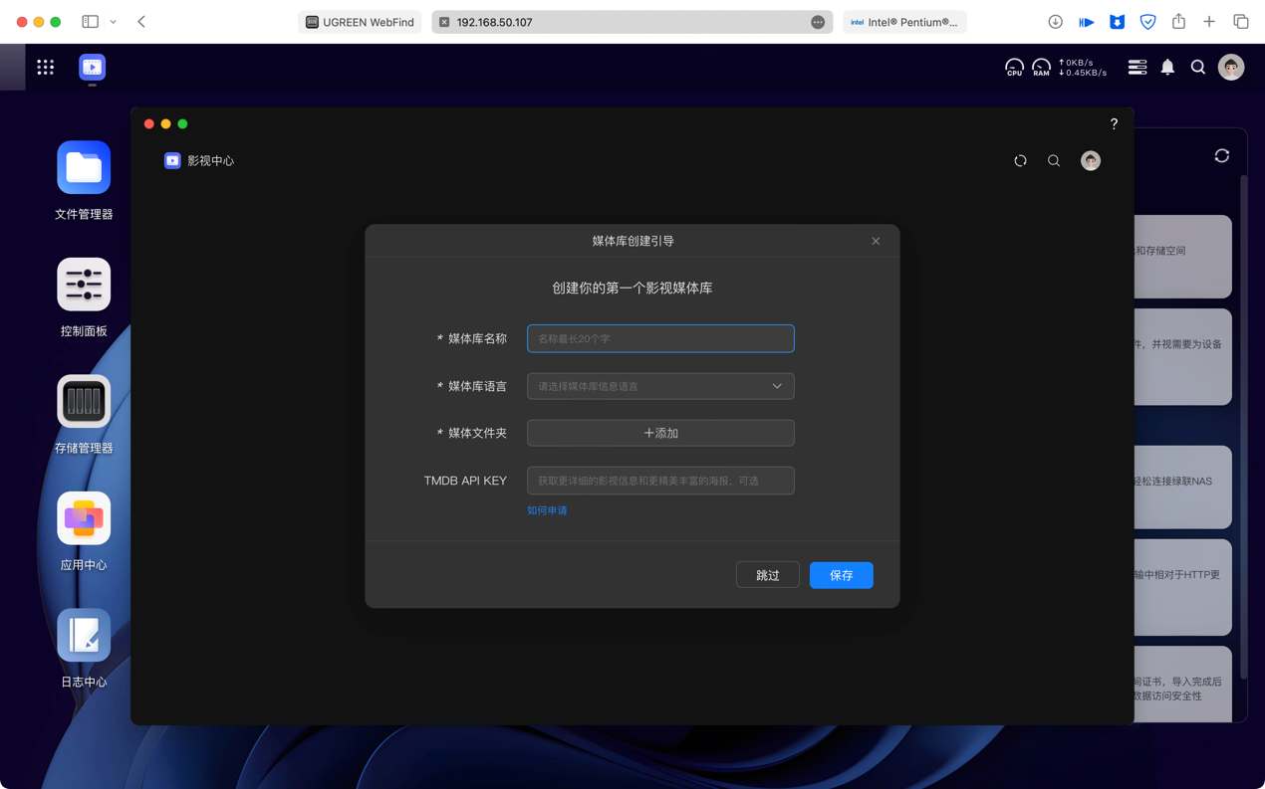Switch to Intel Pentium browser tab
The height and width of the screenshot is (789, 1265).
pos(904,22)
